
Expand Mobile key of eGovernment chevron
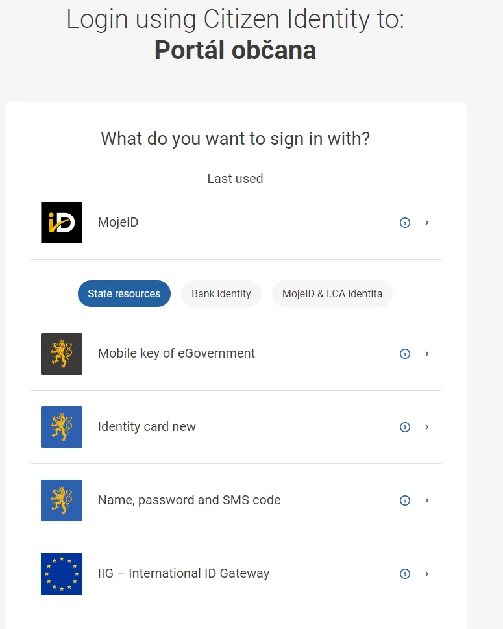[427, 354]
